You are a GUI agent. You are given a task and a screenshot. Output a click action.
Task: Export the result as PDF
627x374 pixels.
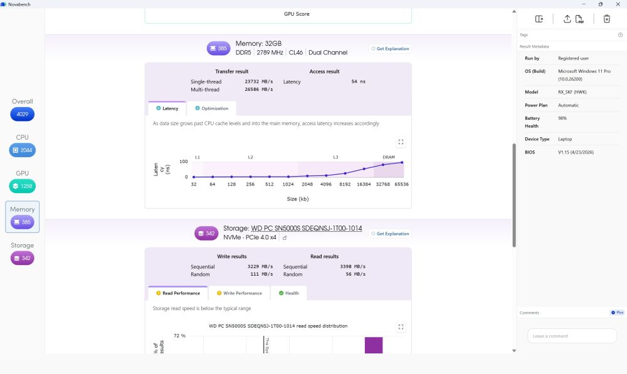[x=579, y=19]
